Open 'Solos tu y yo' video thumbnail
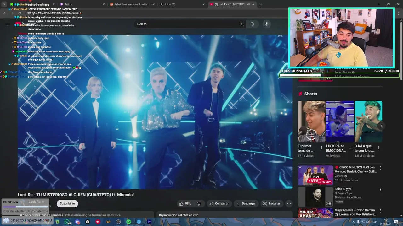403x226 pixels. (x=315, y=197)
